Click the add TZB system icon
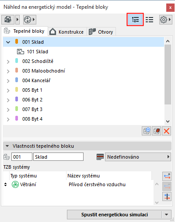 coord(167,176)
